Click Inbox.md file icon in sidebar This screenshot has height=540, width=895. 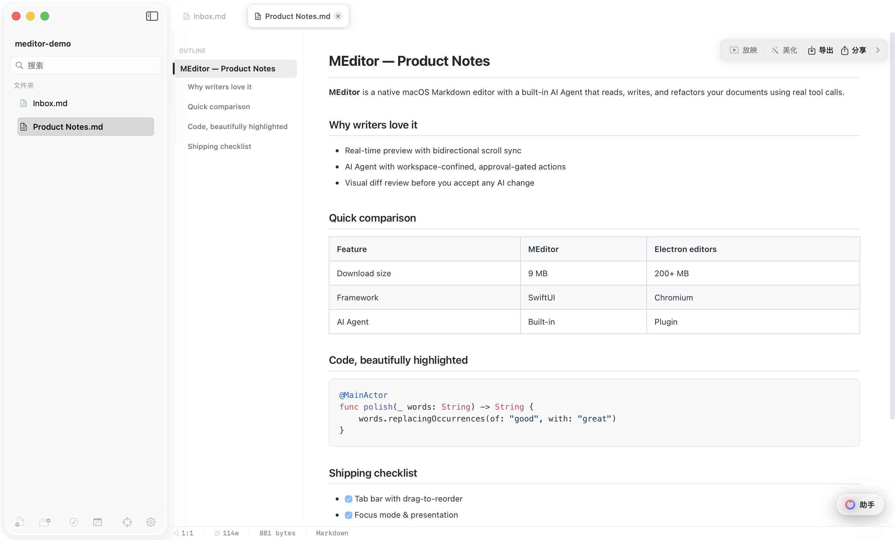24,103
